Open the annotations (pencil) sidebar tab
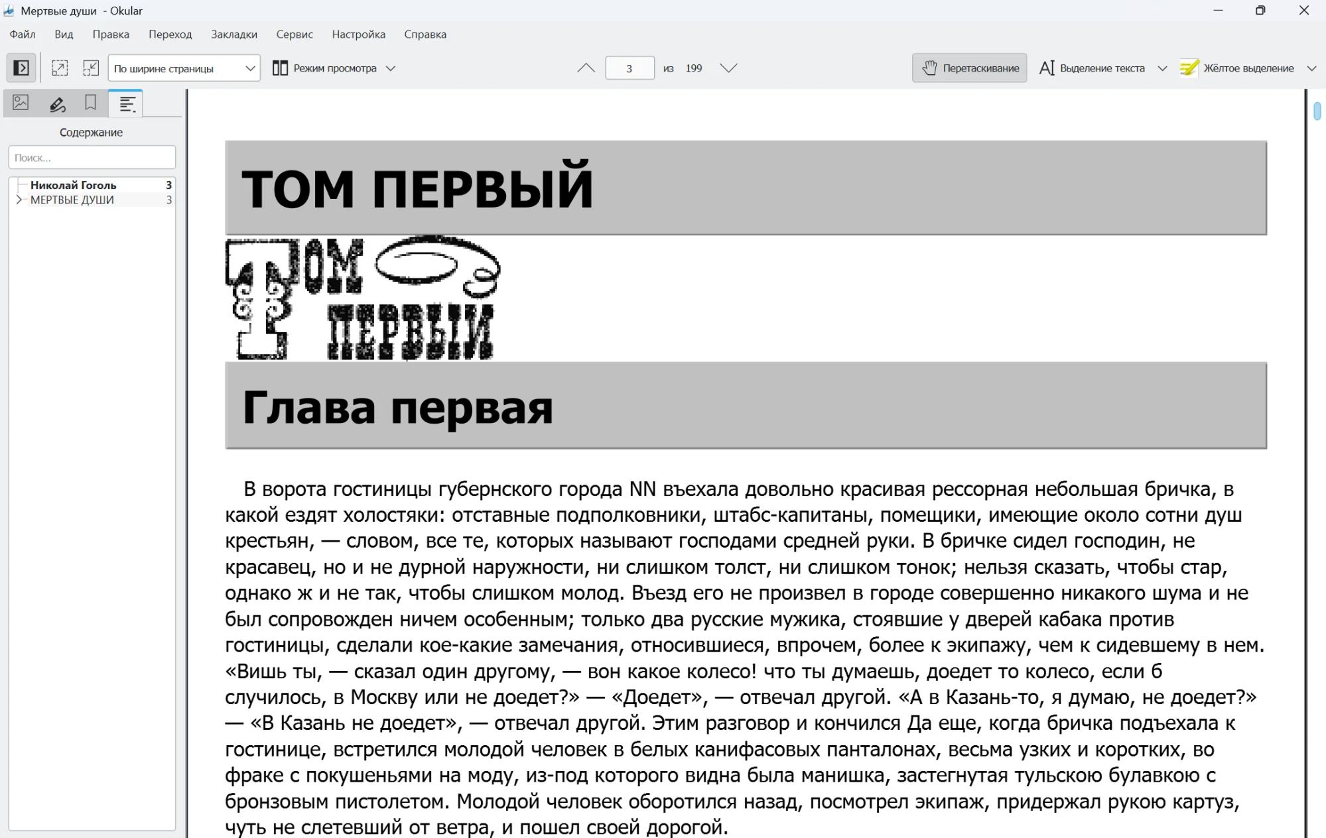This screenshot has height=838, width=1326. click(x=57, y=103)
